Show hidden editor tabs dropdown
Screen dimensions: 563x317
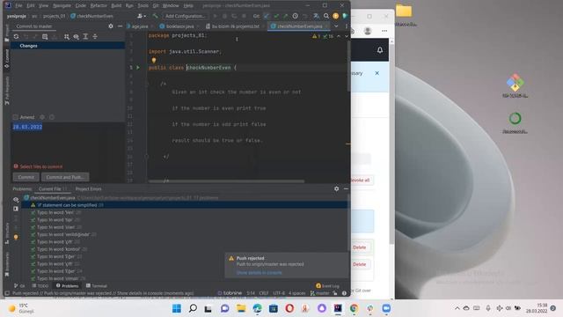coord(336,26)
